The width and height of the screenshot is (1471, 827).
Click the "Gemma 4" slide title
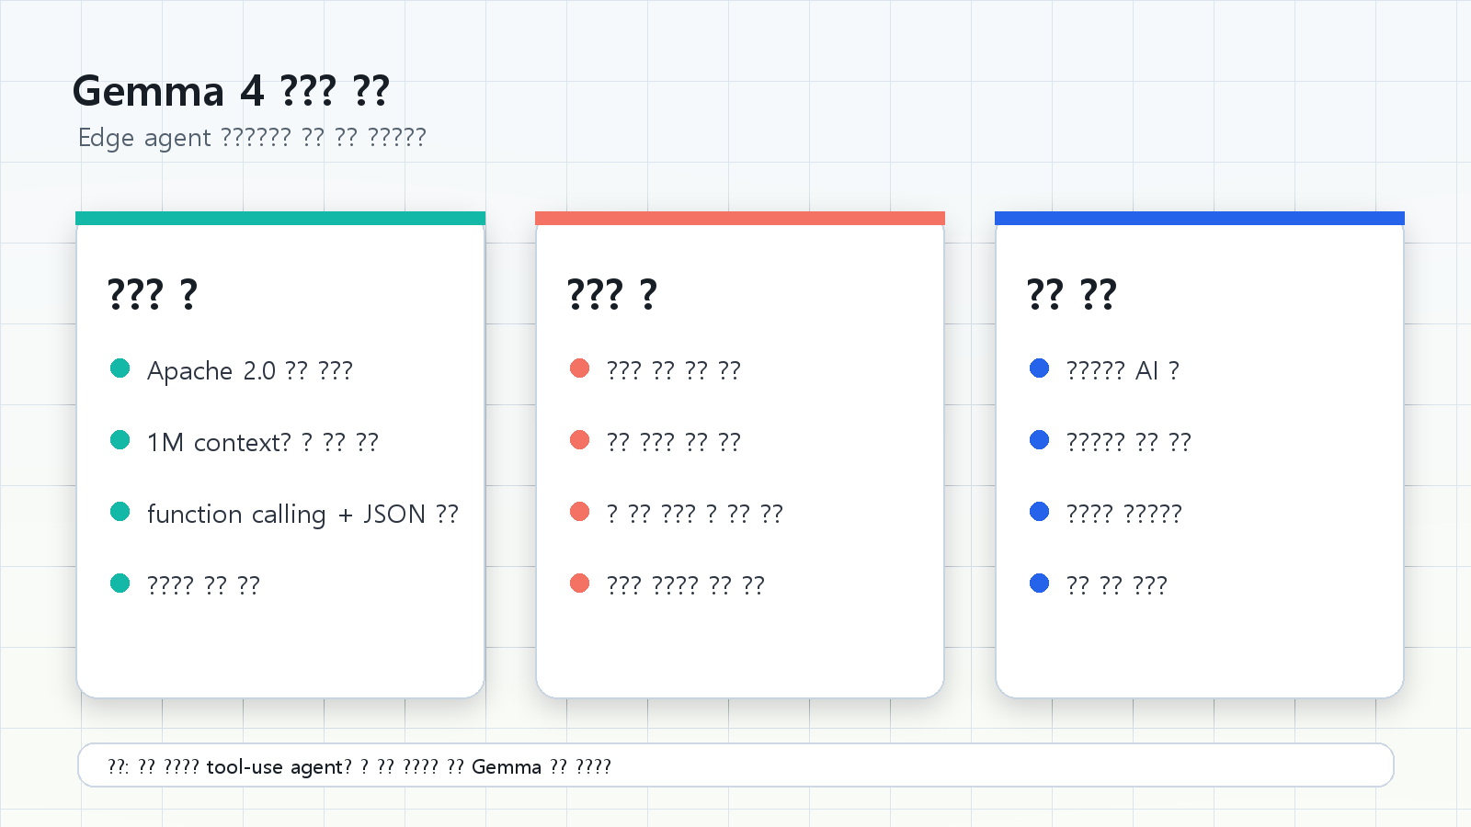231,91
